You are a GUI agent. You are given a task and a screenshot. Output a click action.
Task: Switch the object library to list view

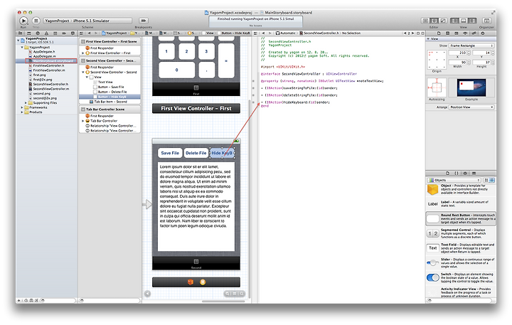pyautogui.click(x=492, y=180)
